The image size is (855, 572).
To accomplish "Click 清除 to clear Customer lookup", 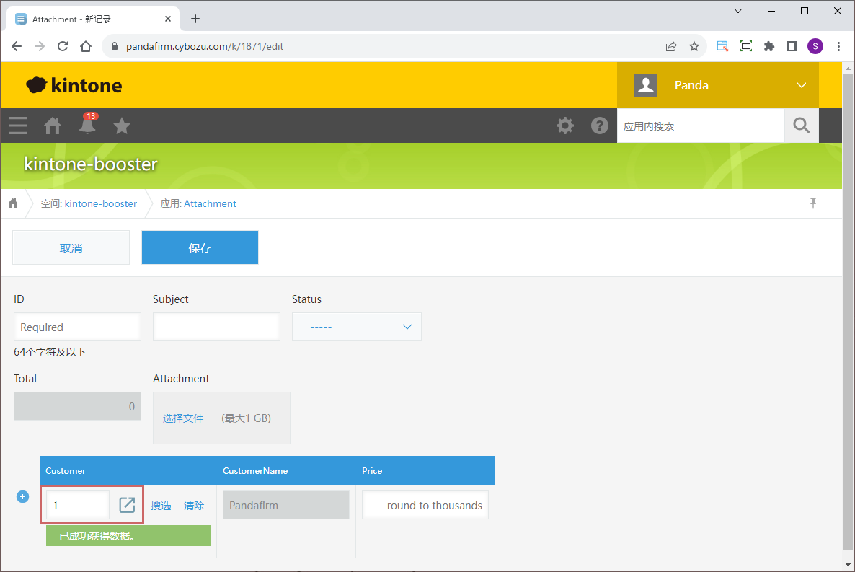I will 194,506.
